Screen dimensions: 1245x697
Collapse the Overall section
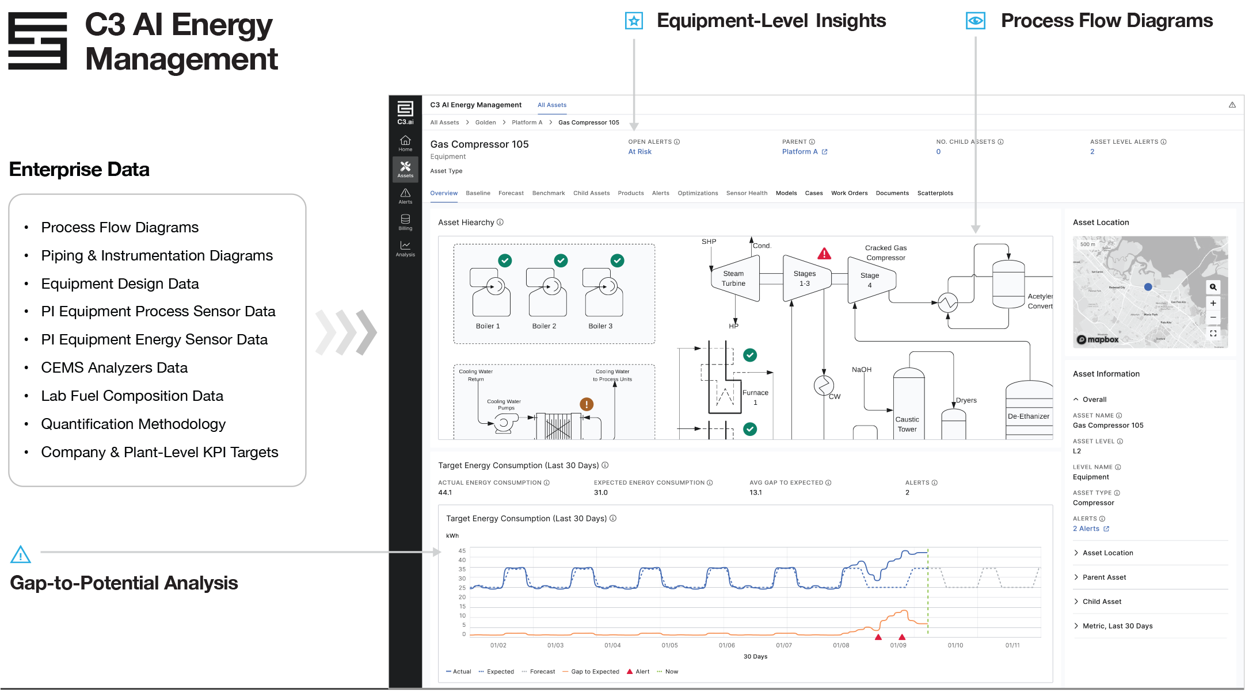tap(1090, 400)
